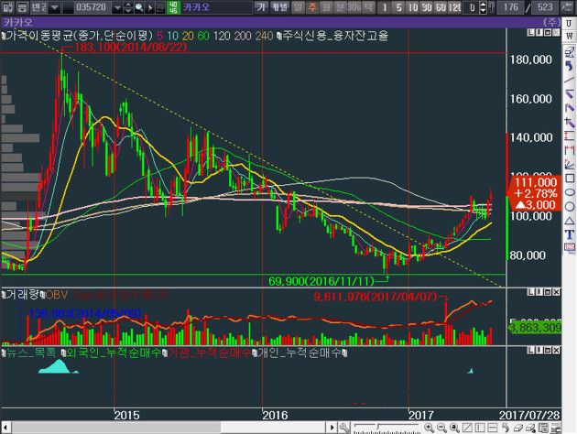Toggle the 240 moving average line

coord(264,36)
